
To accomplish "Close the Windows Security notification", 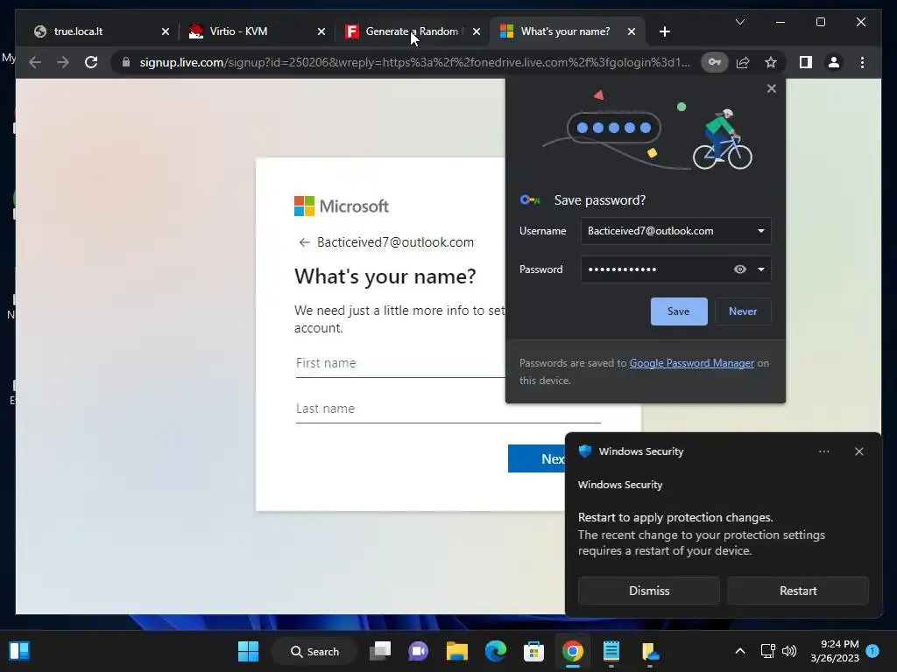I will [x=858, y=451].
